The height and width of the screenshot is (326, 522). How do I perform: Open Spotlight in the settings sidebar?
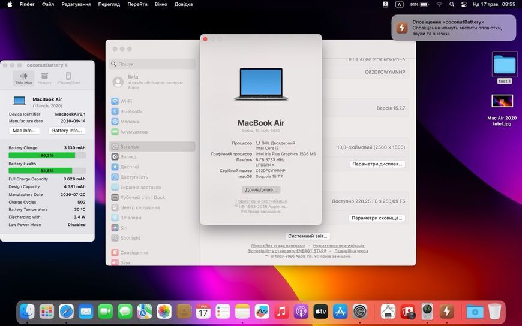click(x=152, y=238)
